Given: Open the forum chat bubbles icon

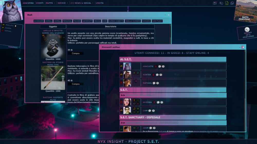Looking at the screenshot, I should (x=221, y=3).
